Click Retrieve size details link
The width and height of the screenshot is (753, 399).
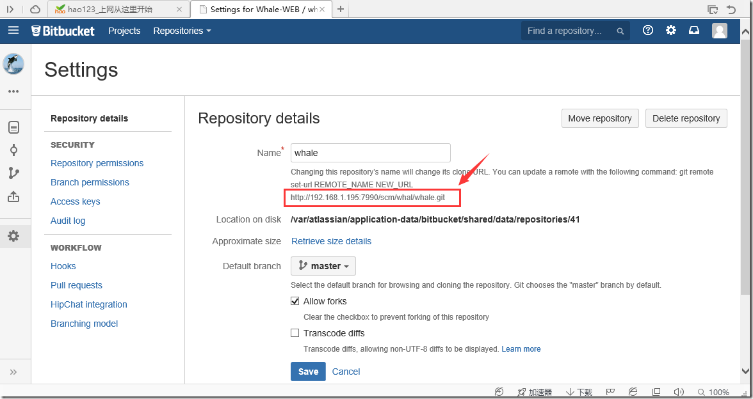coord(332,241)
